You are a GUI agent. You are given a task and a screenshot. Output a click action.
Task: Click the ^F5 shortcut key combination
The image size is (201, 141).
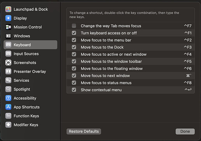tap(188, 61)
